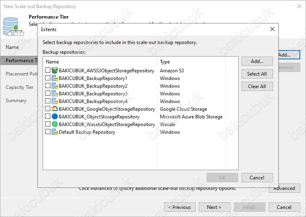
Task: Click the Wasabi green circle icon
Action: 55,124
